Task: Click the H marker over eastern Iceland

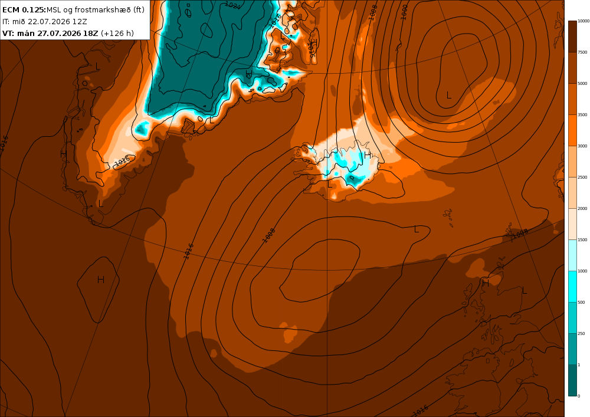Action: (367, 155)
